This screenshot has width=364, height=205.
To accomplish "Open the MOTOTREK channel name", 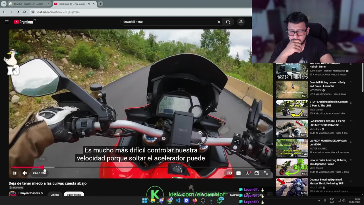I will click(315, 90).
